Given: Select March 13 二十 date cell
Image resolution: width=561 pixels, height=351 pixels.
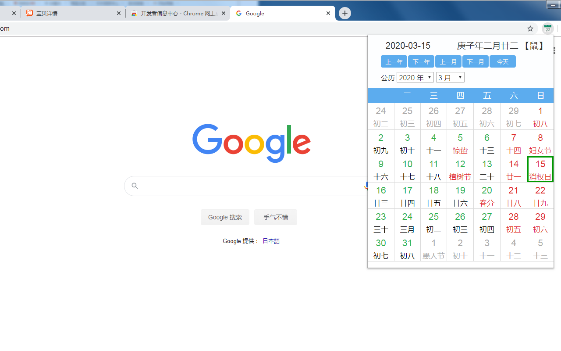Looking at the screenshot, I should click(487, 169).
